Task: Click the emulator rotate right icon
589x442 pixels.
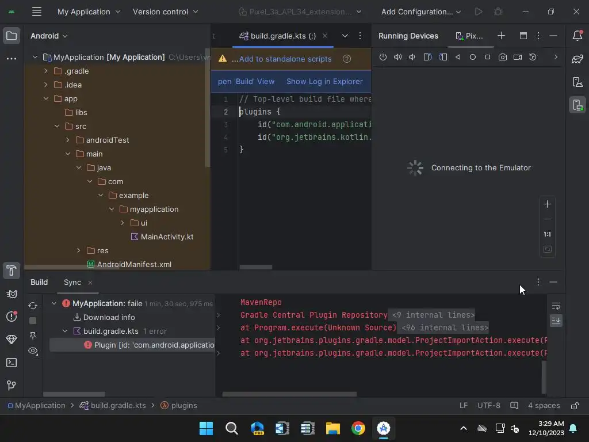Action: 443,57
